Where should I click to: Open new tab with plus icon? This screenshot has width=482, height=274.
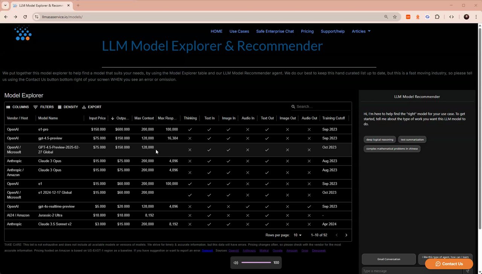pos(78,5)
